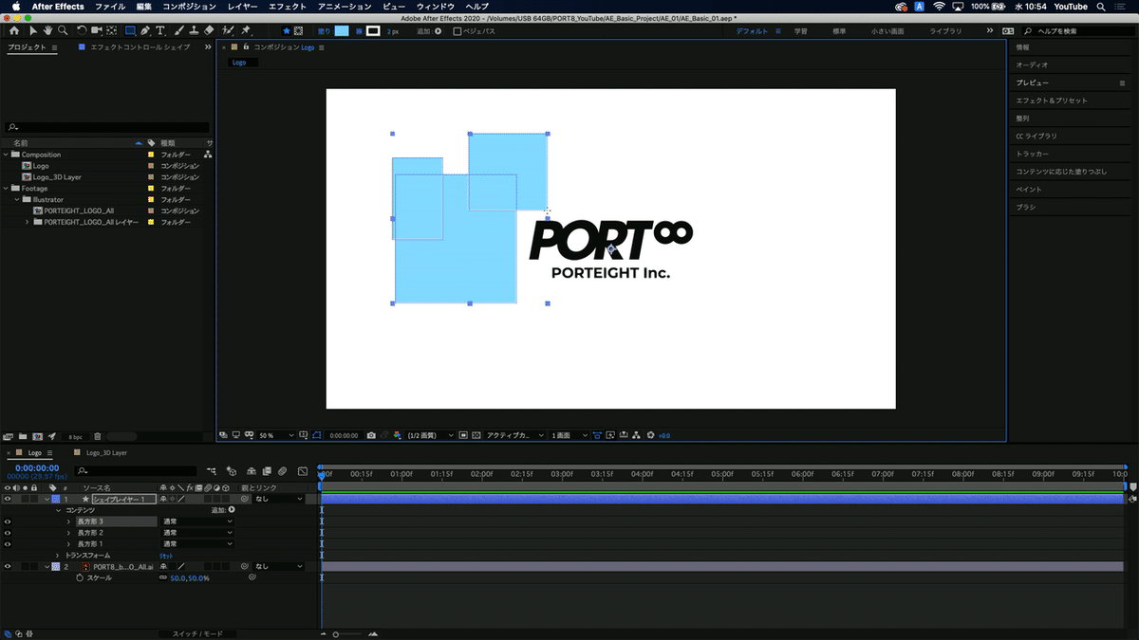Select the 学習 workspace
Viewport: 1139px width, 640px height.
click(x=801, y=31)
